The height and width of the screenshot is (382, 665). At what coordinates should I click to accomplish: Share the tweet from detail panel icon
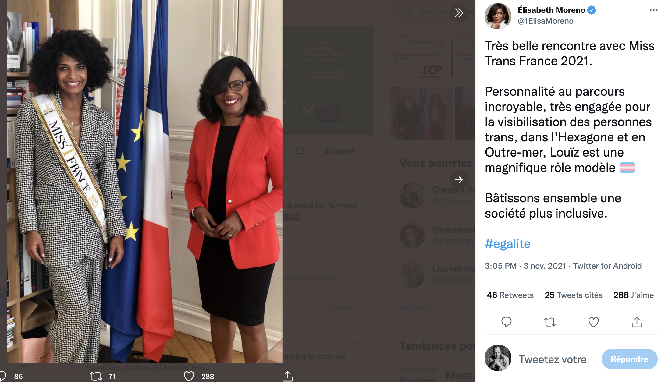[x=637, y=322]
